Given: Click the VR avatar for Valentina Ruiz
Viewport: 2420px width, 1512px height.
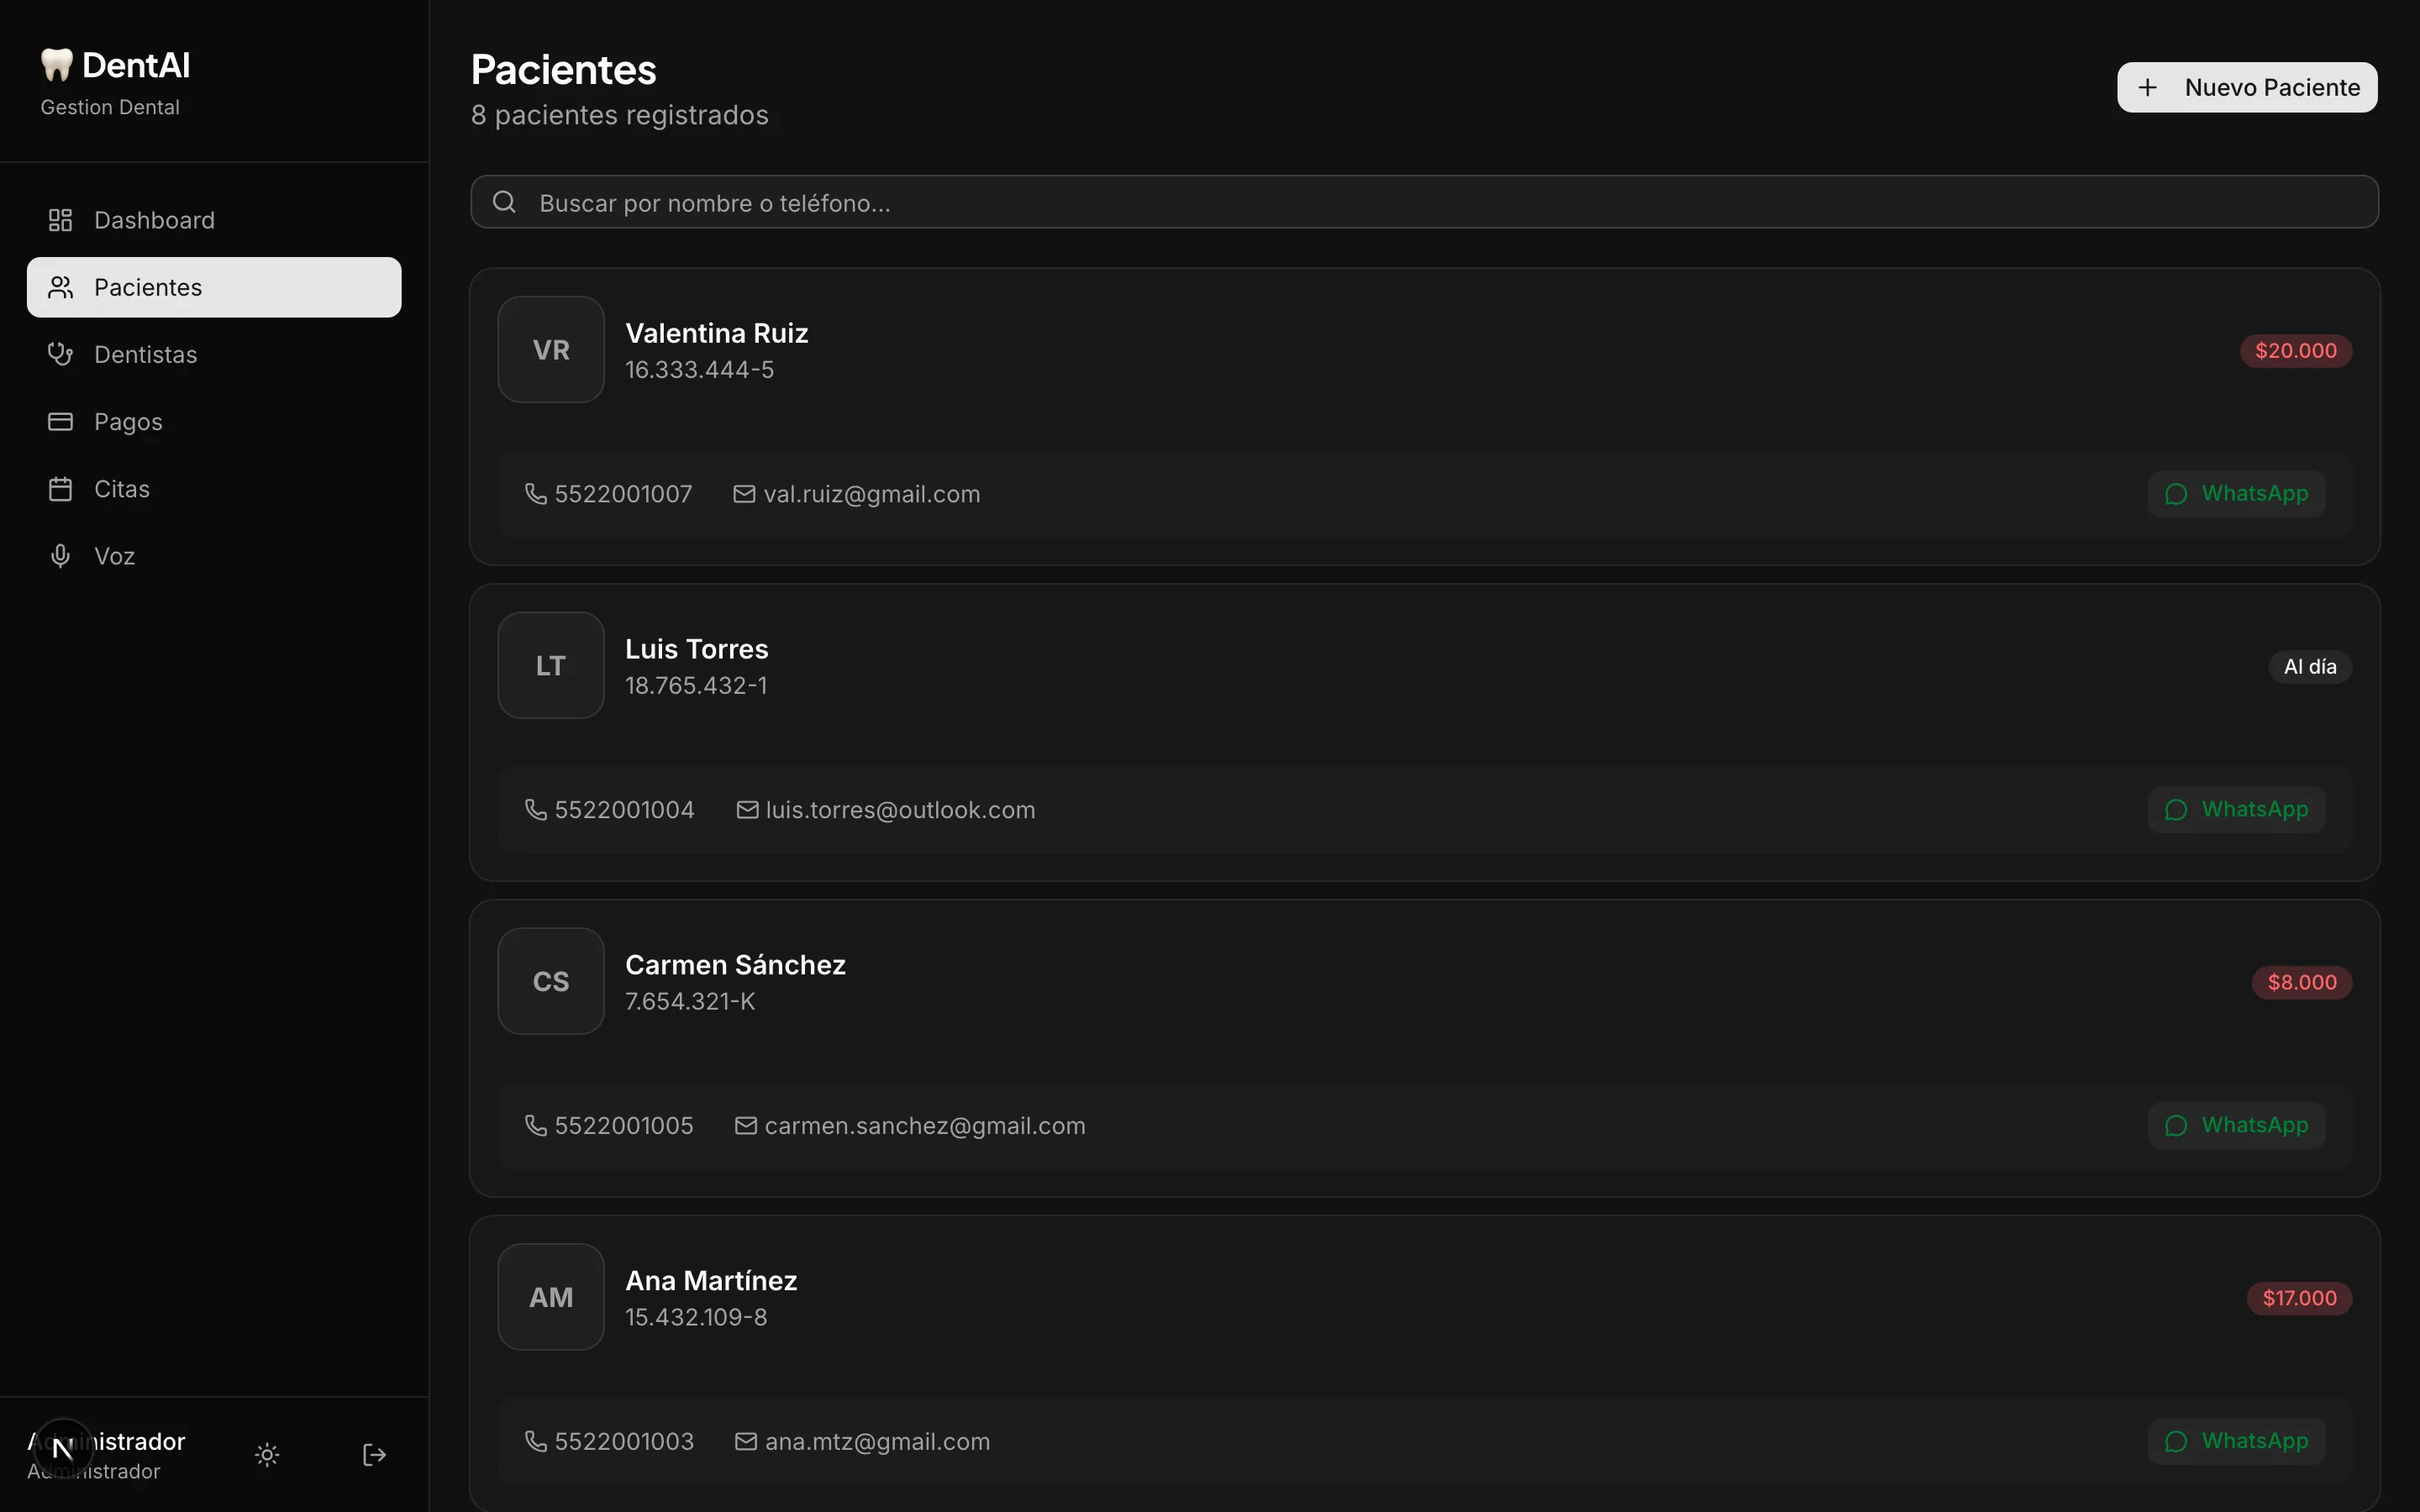Looking at the screenshot, I should (551, 350).
